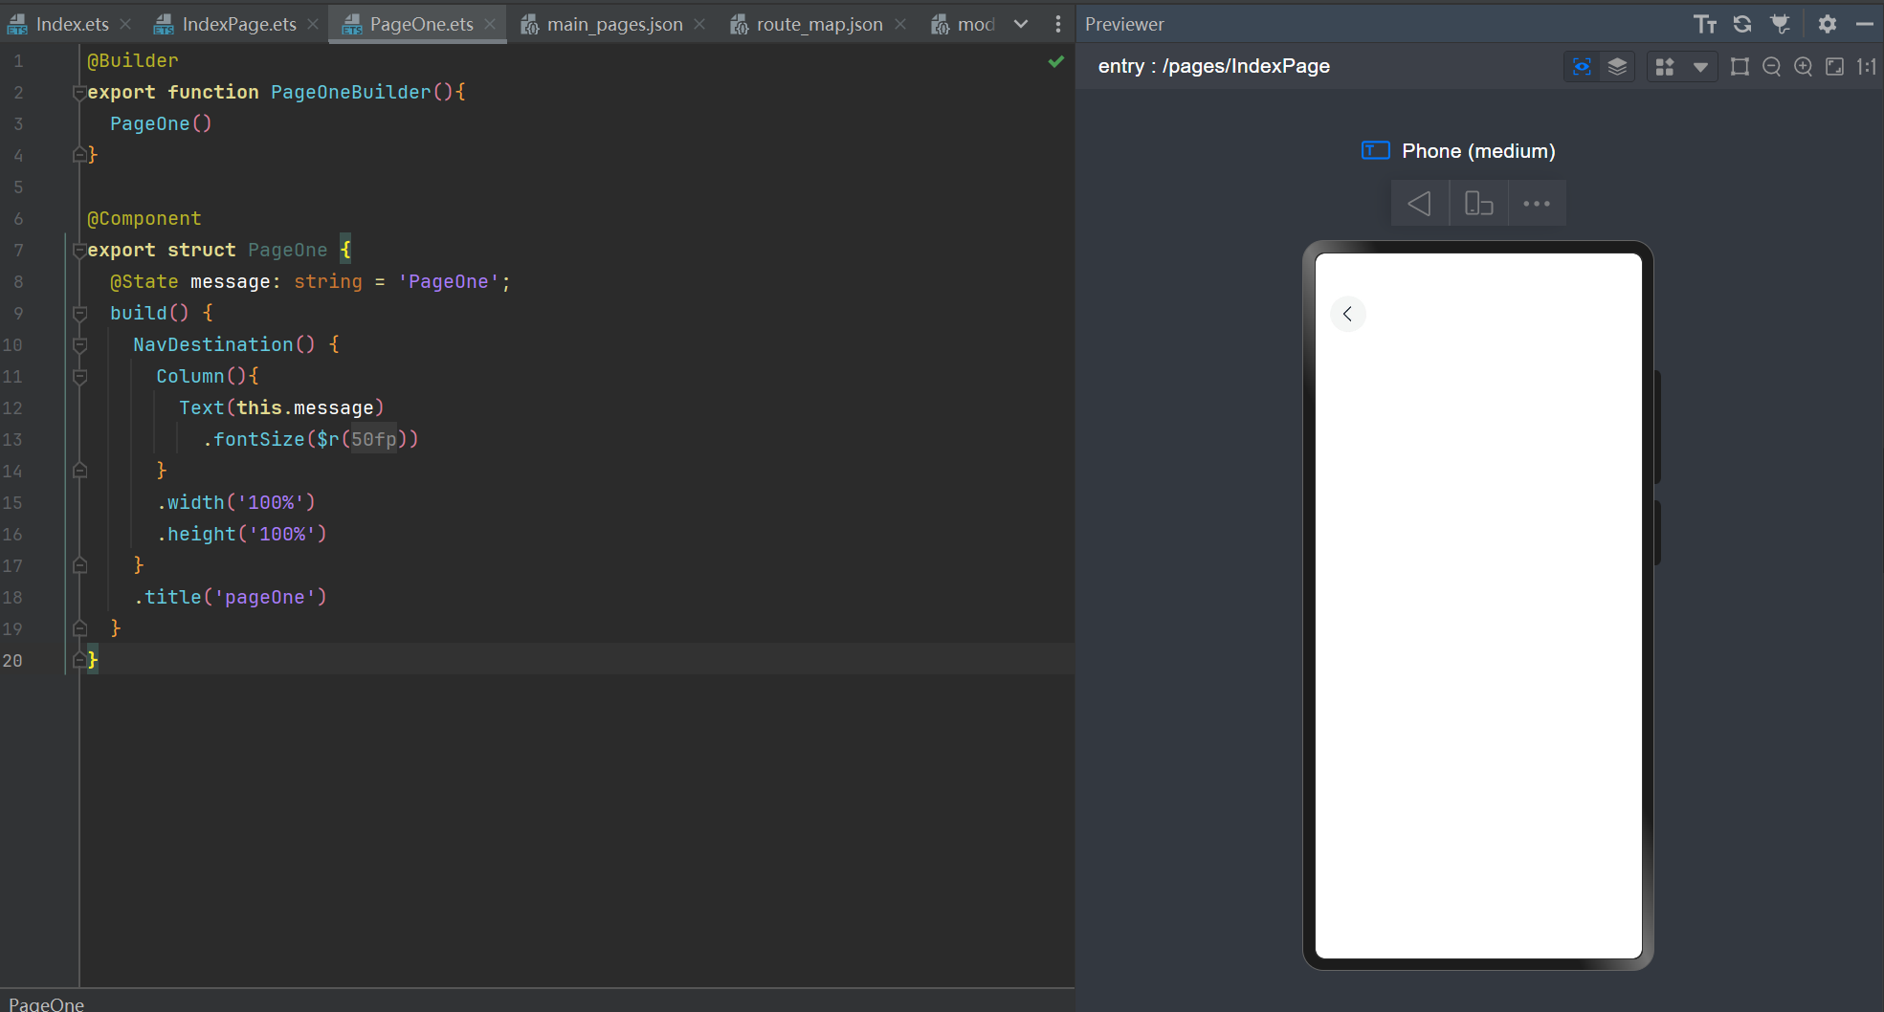1884x1012 pixels.
Task: Open the partially hidden mod tab
Action: click(x=964, y=24)
